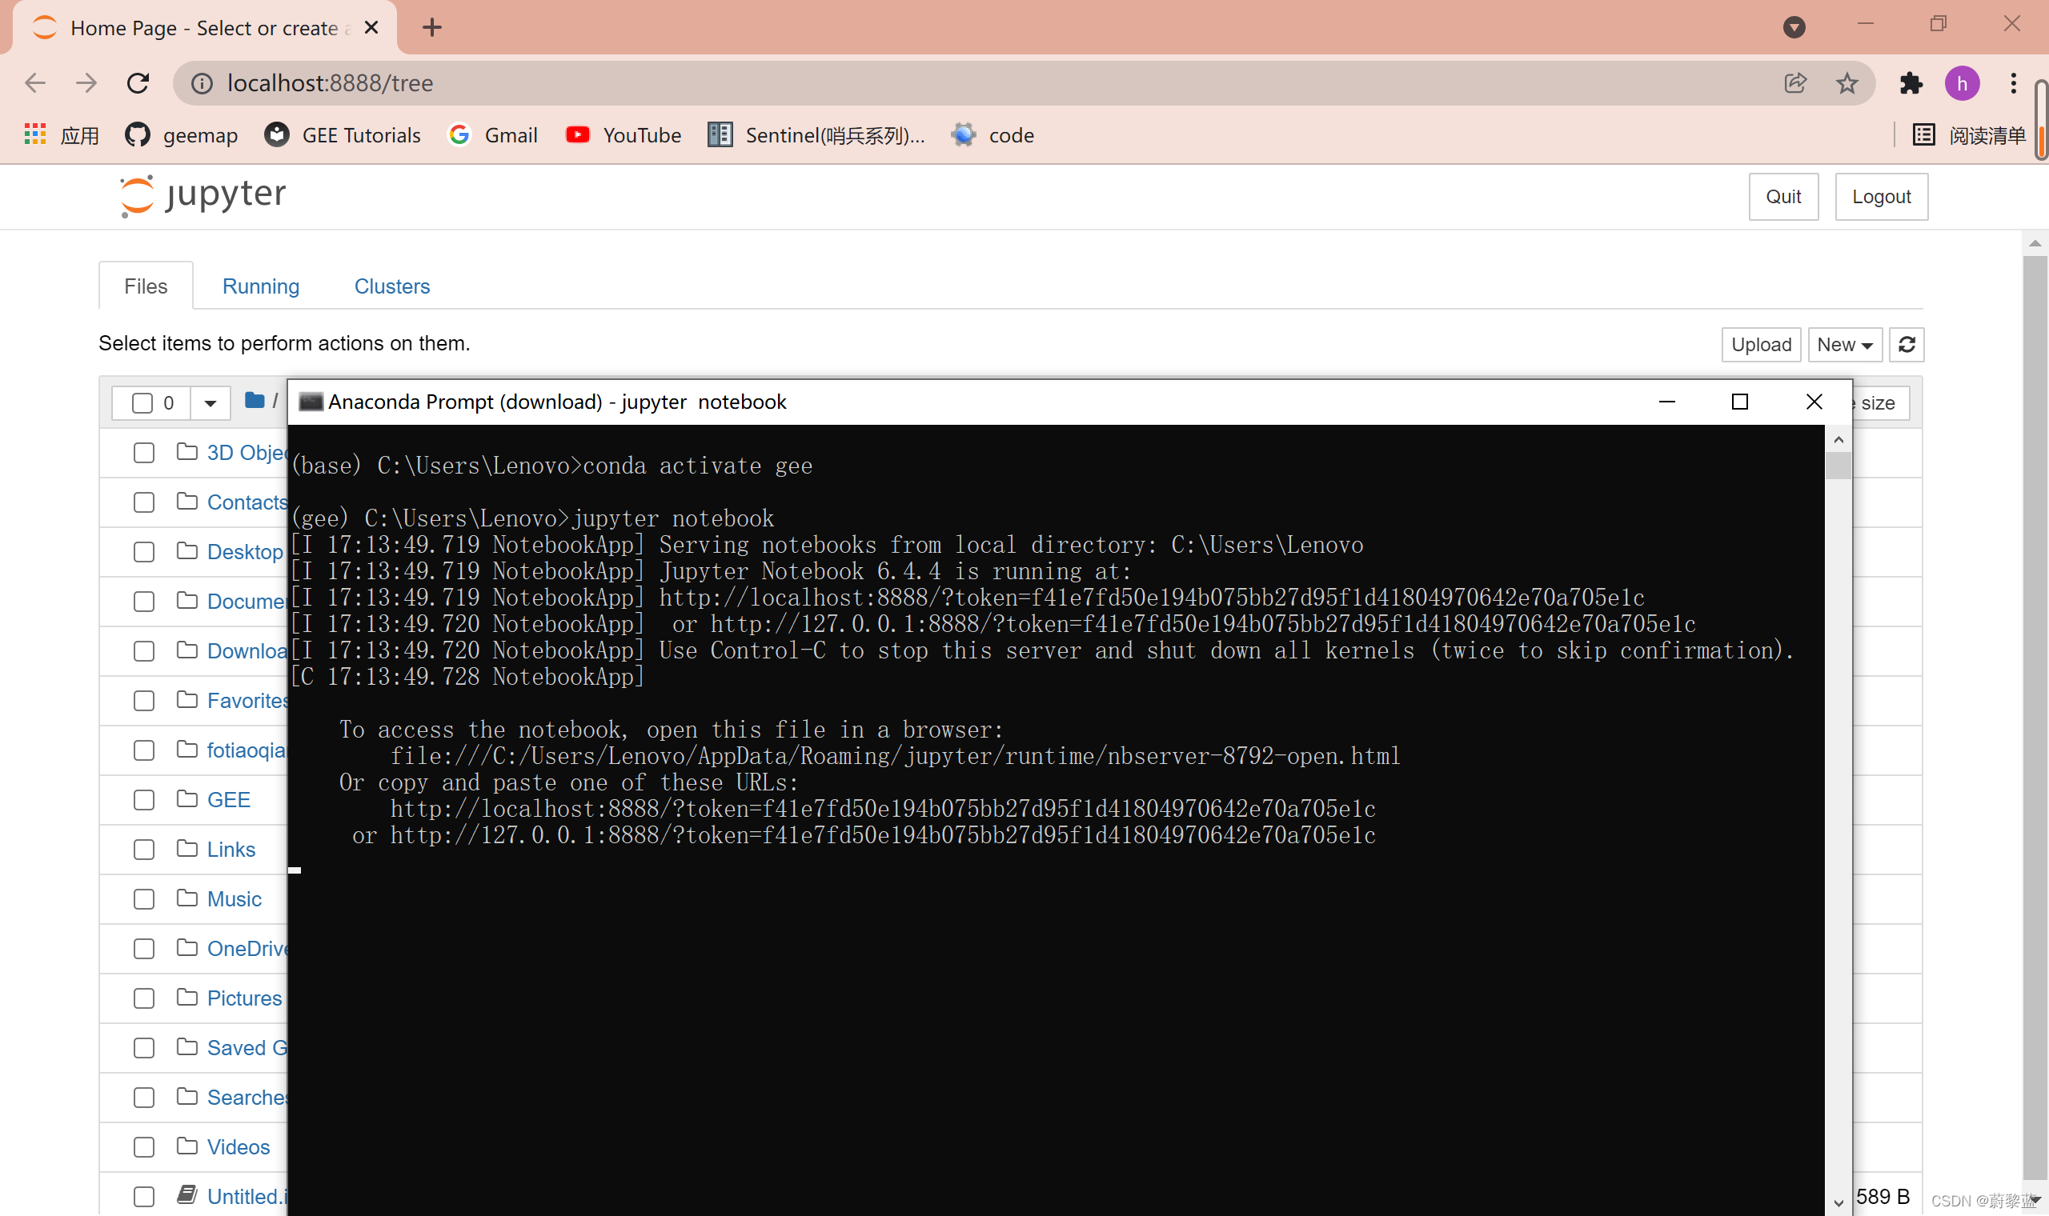Bookmark this page with the star icon

[1846, 82]
